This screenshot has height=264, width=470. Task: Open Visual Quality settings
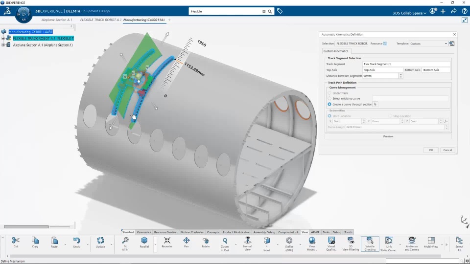[331, 243]
